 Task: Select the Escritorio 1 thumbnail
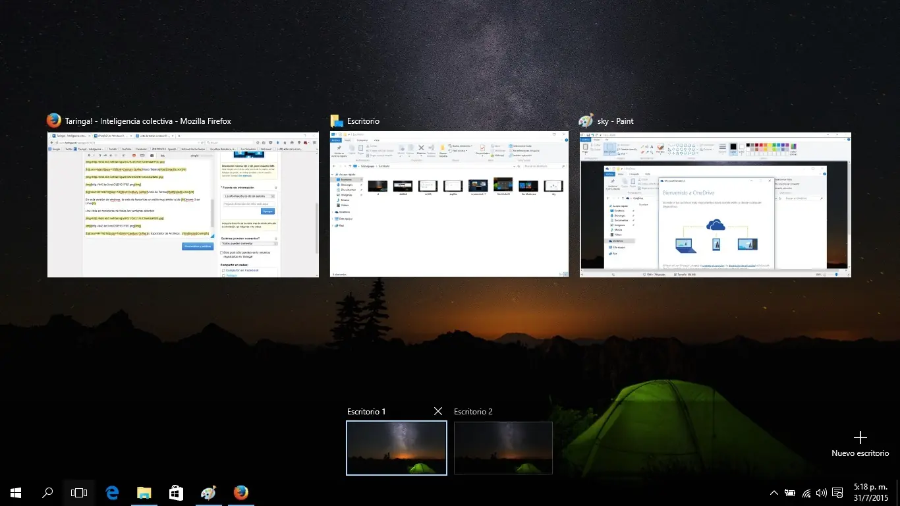pyautogui.click(x=396, y=448)
